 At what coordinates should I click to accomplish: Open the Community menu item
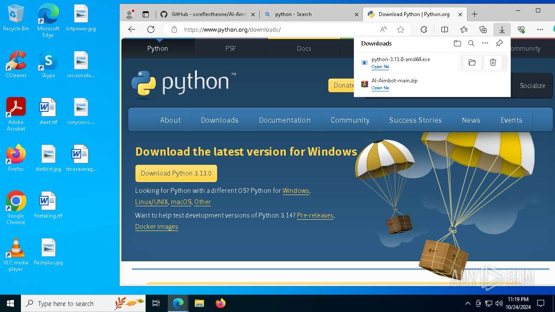click(350, 120)
